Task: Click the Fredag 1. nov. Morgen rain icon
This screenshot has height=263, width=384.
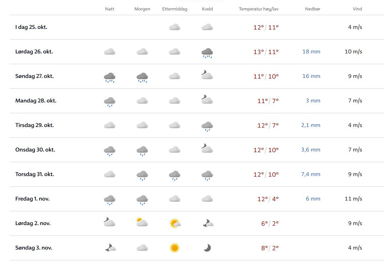Action: point(142,200)
